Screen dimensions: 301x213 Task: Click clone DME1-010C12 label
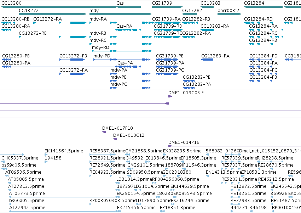(x=129, y=135)
